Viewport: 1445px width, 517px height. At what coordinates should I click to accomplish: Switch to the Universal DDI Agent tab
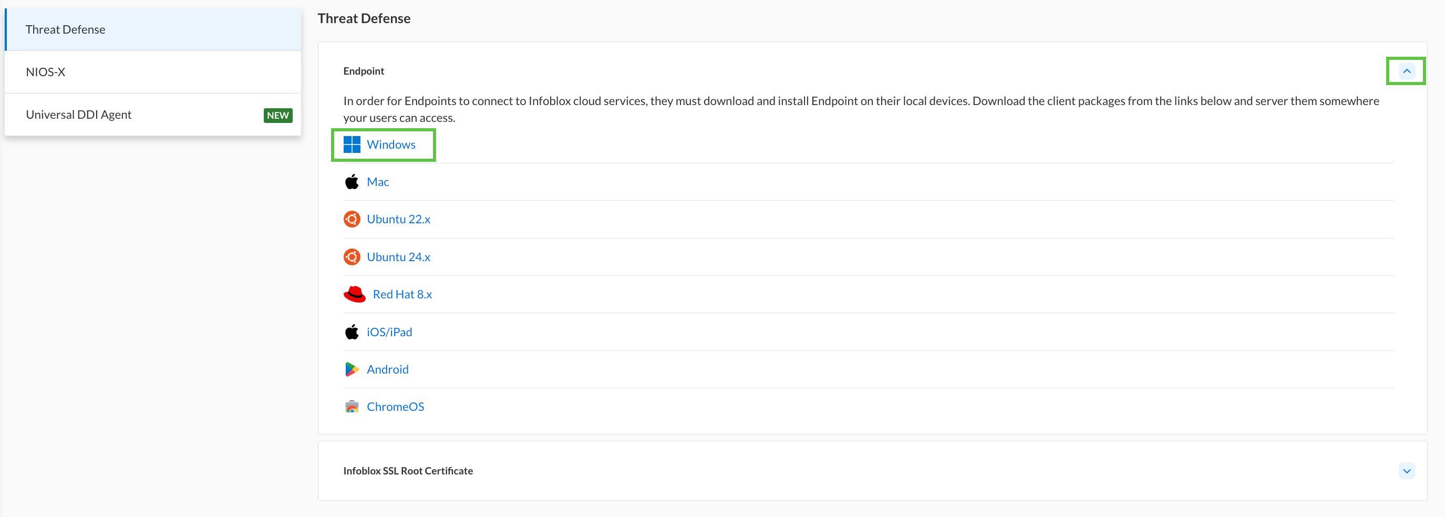(152, 115)
